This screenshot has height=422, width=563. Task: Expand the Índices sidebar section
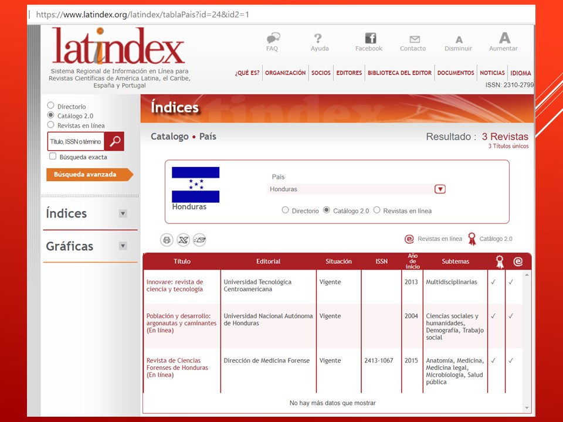click(123, 213)
